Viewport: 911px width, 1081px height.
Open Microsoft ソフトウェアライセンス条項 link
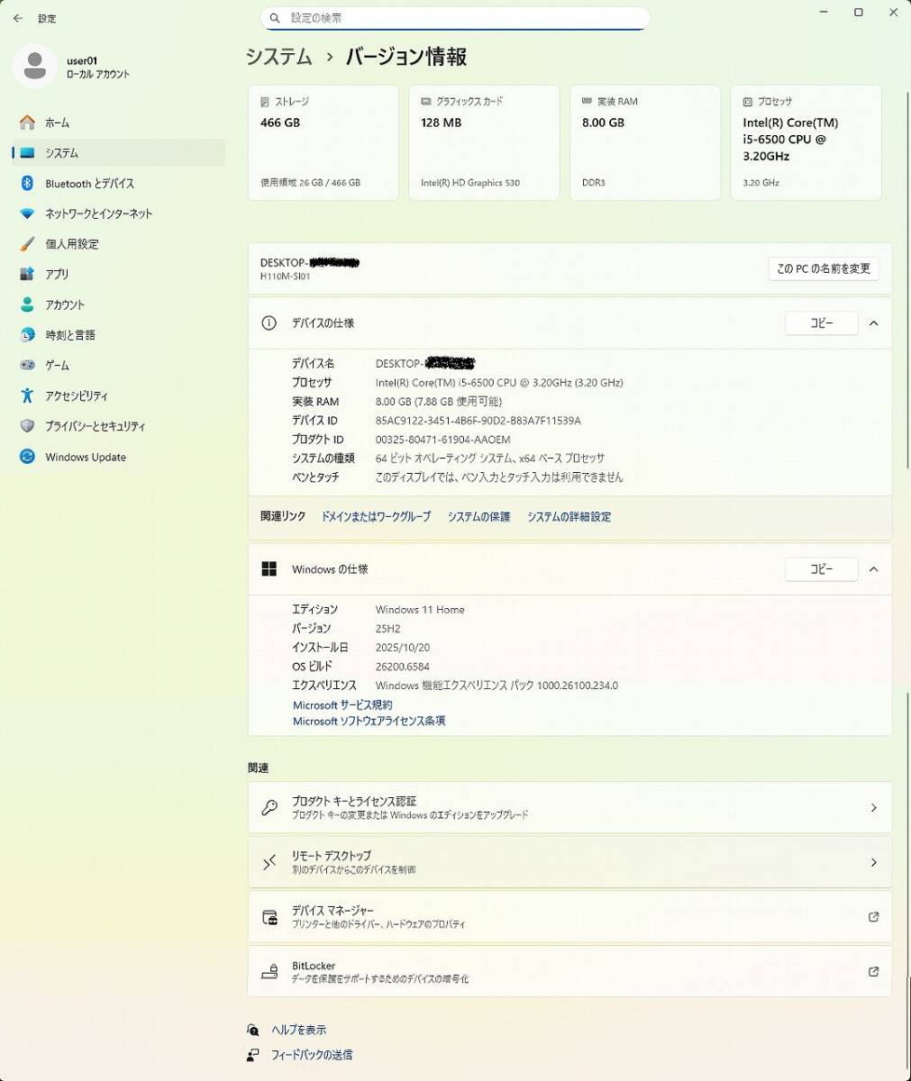pyautogui.click(x=369, y=722)
